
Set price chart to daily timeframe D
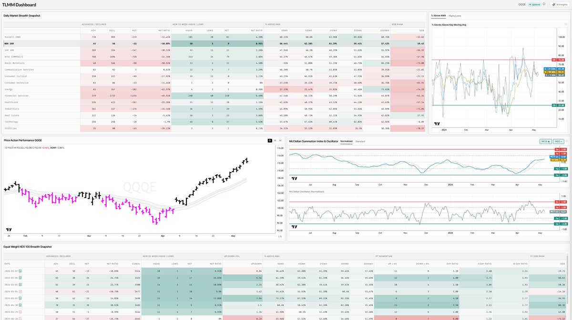coord(270,140)
